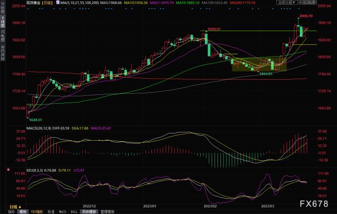This screenshot has height=214, width=337.
Task: Click the right axis 1663.88 price label
Action: pos(324,108)
